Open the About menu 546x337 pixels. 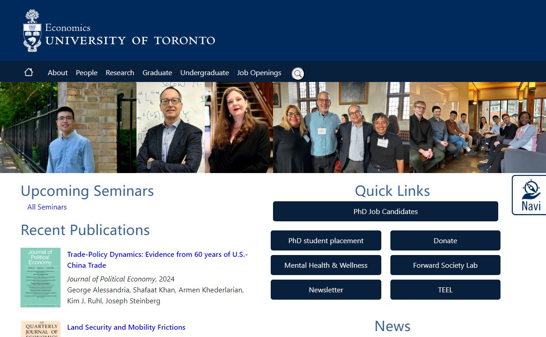pos(58,73)
